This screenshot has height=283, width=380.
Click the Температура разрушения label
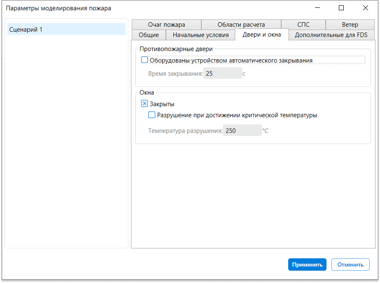point(185,131)
